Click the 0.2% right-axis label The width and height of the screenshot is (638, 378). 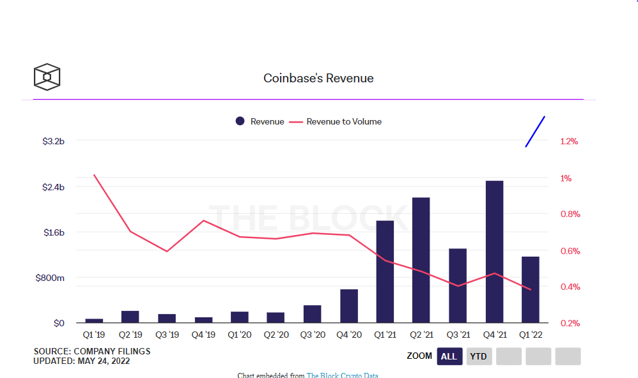point(570,324)
